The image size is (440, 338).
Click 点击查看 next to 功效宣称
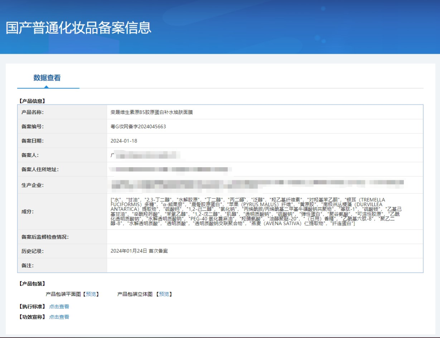point(59,317)
